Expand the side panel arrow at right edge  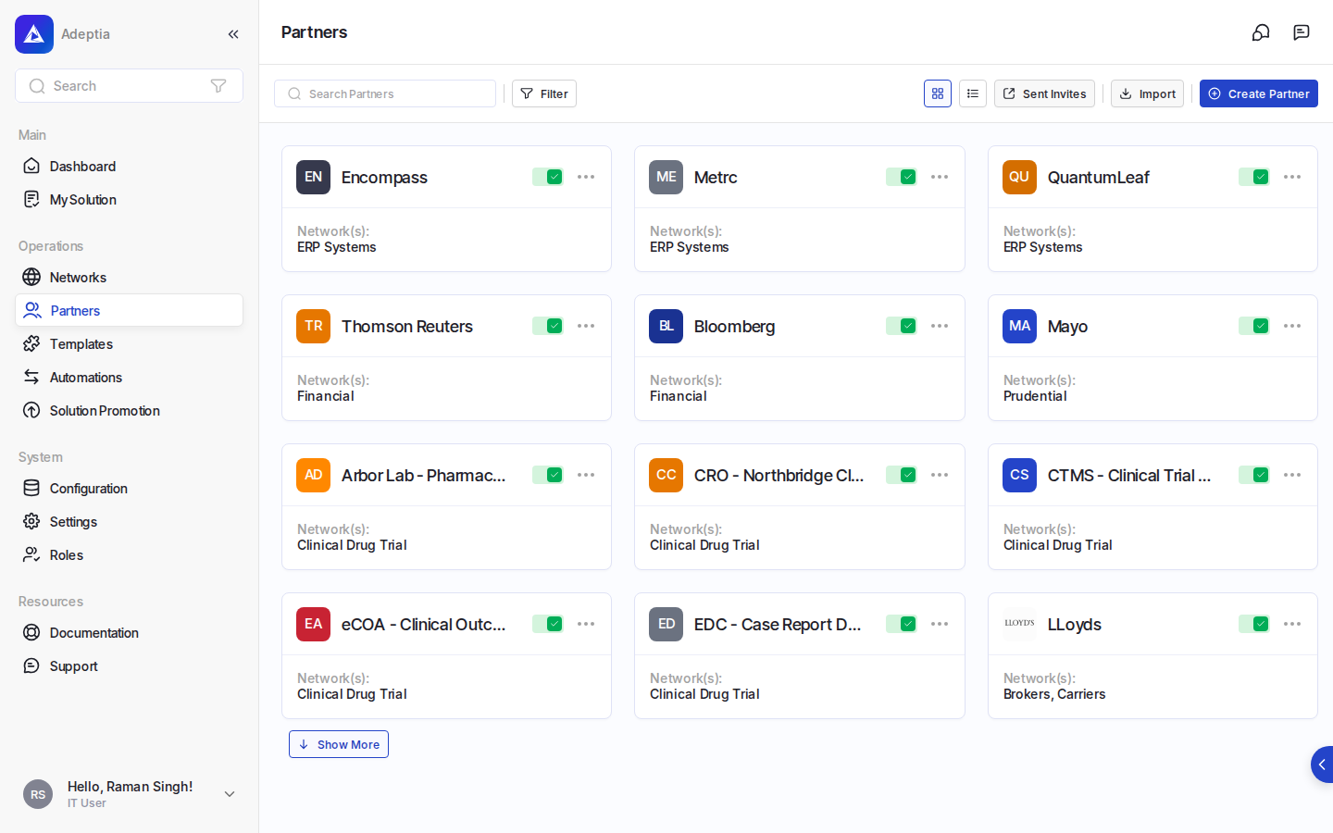(x=1322, y=765)
